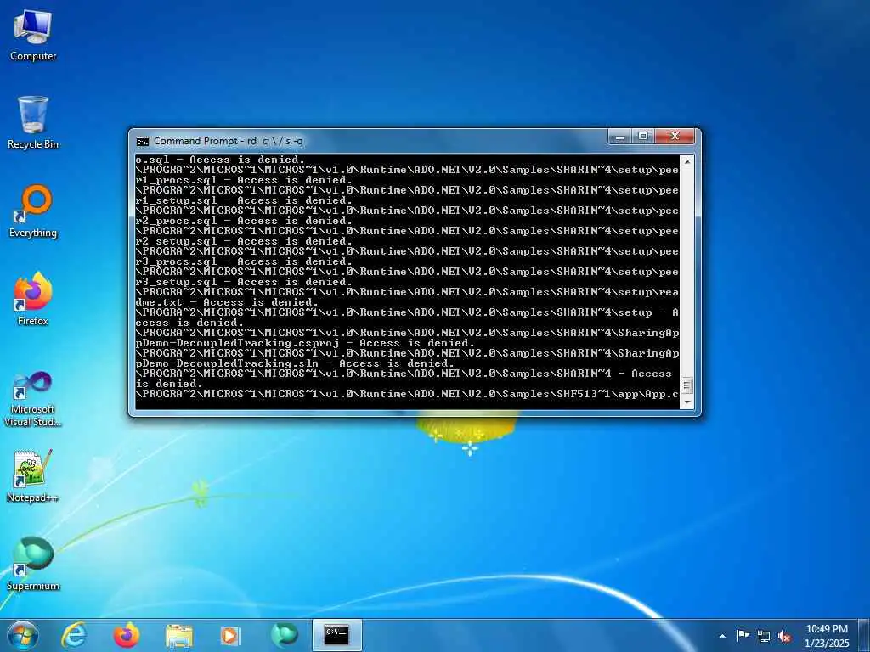
Task: Minimize the Command Prompt window
Action: [619, 137]
